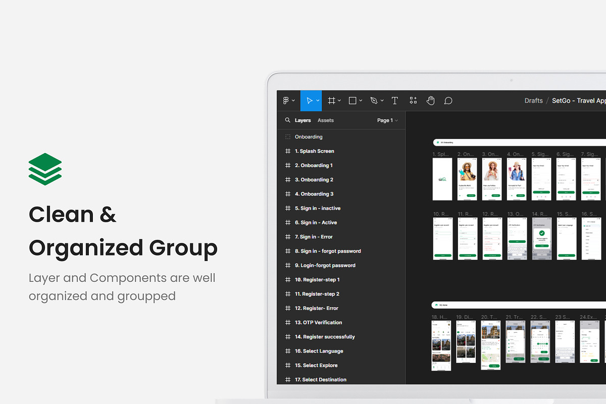The width and height of the screenshot is (606, 404).
Task: Select the 5. Sign in frame on canvas
Action: (x=541, y=179)
